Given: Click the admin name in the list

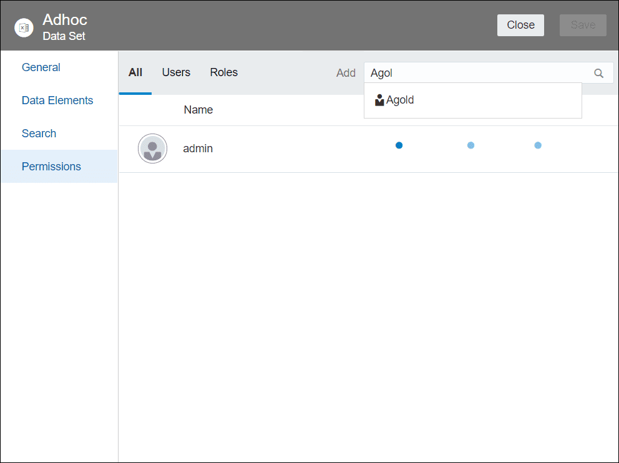Looking at the screenshot, I should point(198,149).
